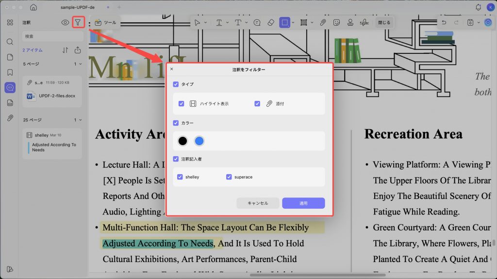Toggle annotation visibility eye icon
497x279 pixels.
click(x=65, y=22)
